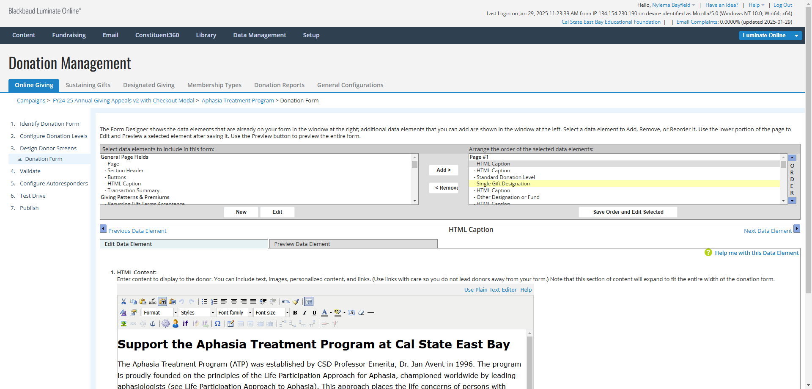The image size is (812, 389).
Task: Open the Font family dropdown
Action: click(x=234, y=312)
